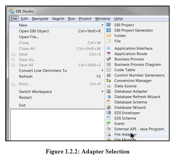Image resolution: width=174 pixels, height=157 pixels.
Task: Click the EBI Project icon
Action: (109, 25)
